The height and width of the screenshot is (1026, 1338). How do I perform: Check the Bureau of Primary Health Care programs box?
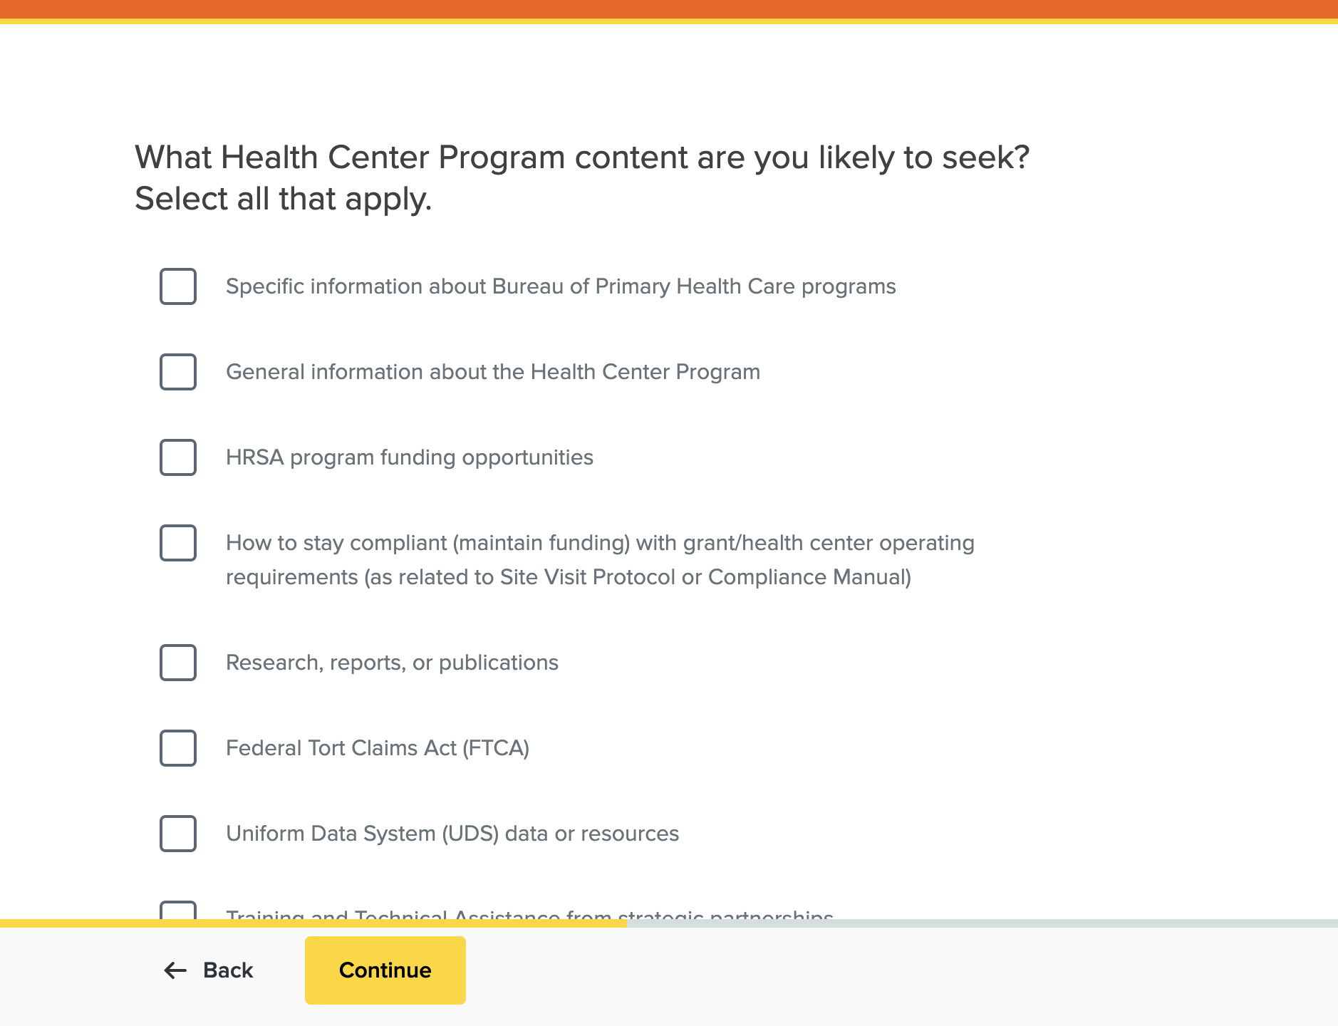click(x=178, y=286)
